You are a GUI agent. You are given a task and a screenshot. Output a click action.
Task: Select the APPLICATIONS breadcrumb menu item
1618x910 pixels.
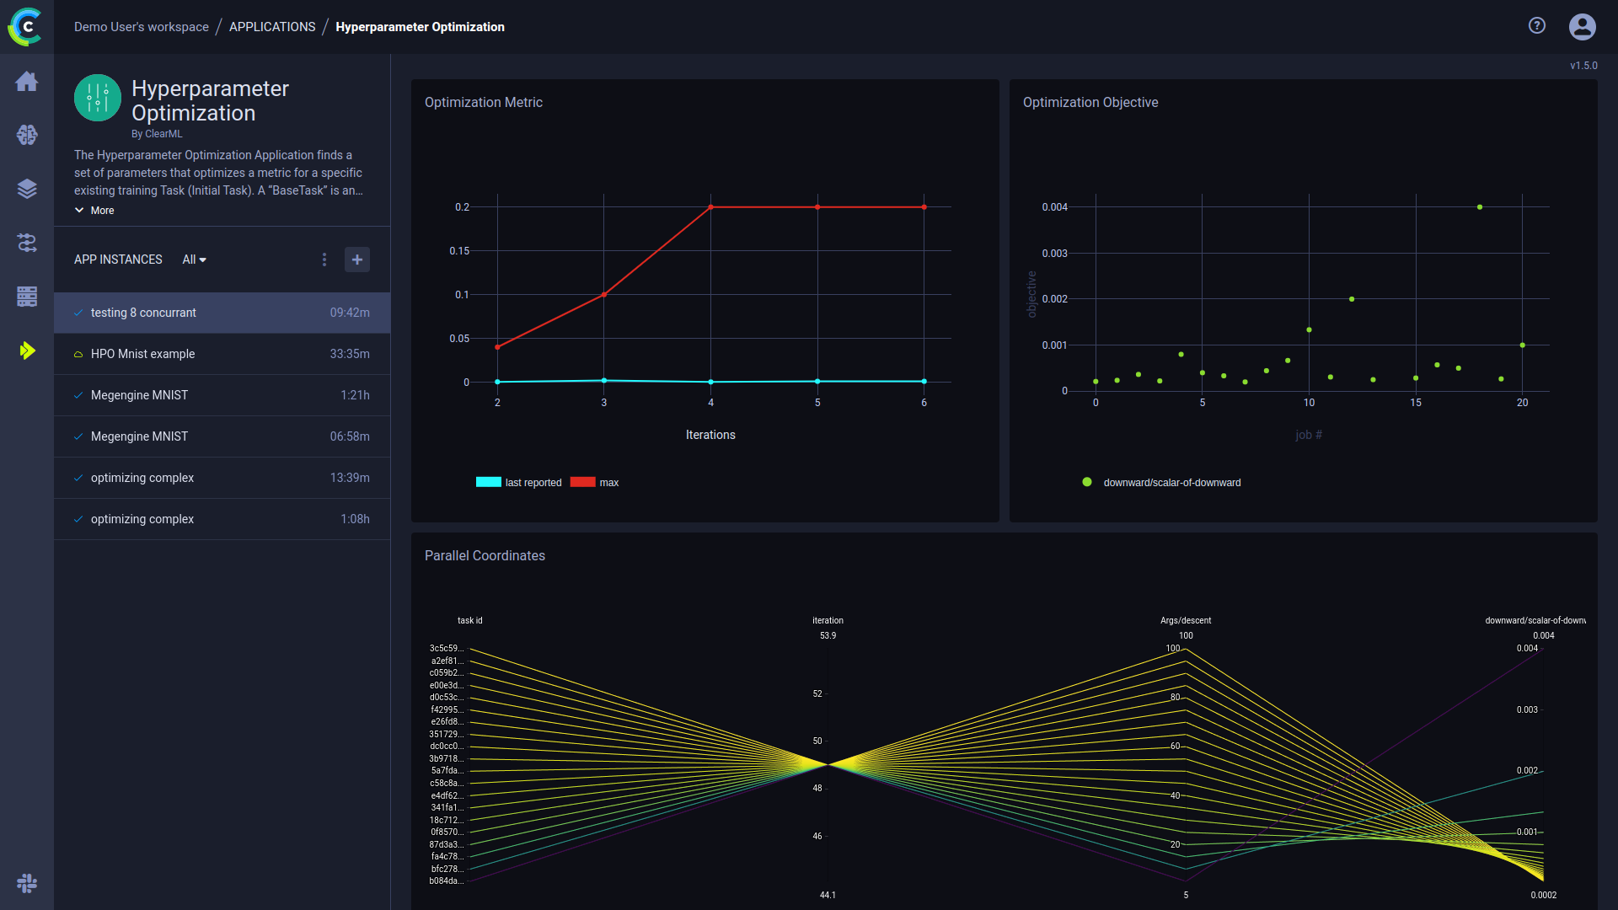(x=272, y=25)
